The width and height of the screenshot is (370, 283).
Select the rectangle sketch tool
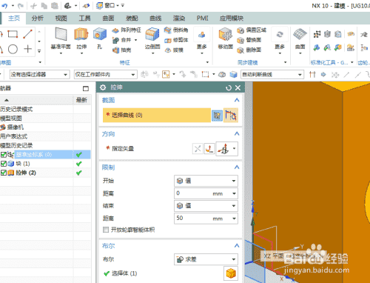(x=13, y=34)
